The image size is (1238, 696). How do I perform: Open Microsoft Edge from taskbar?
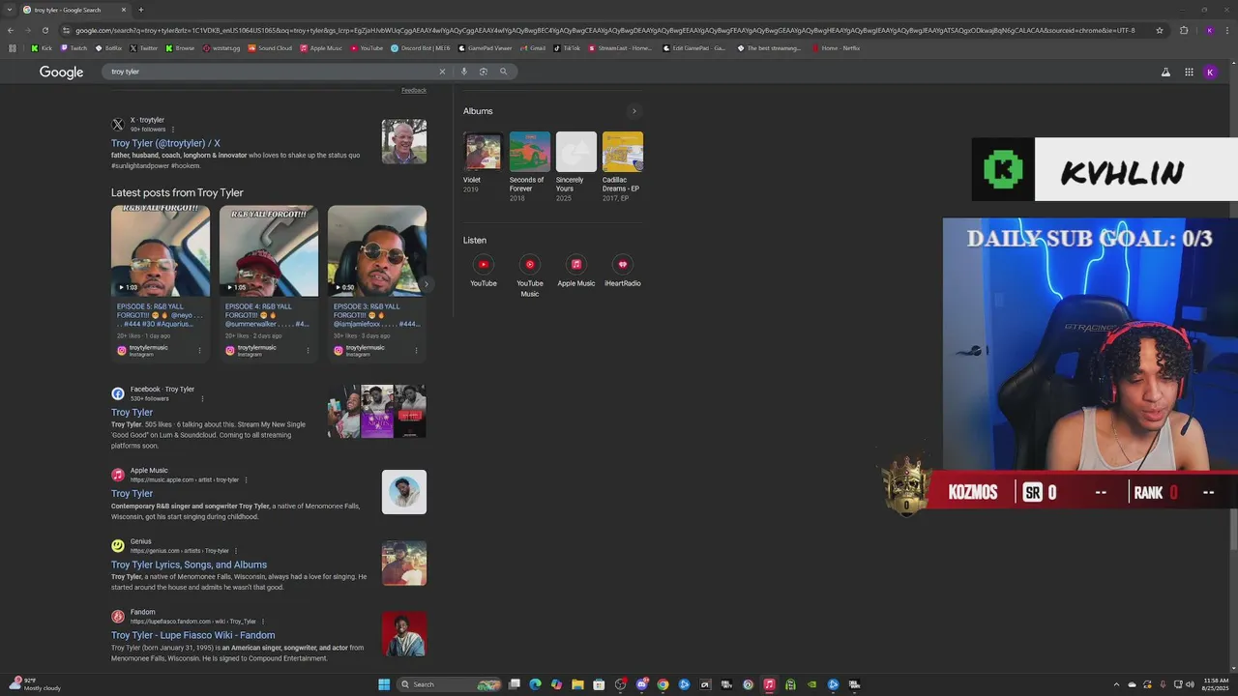click(x=535, y=684)
